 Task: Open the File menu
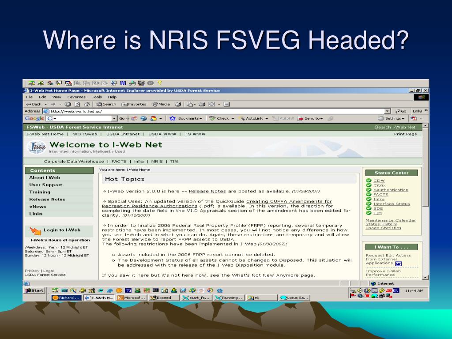(x=30, y=97)
